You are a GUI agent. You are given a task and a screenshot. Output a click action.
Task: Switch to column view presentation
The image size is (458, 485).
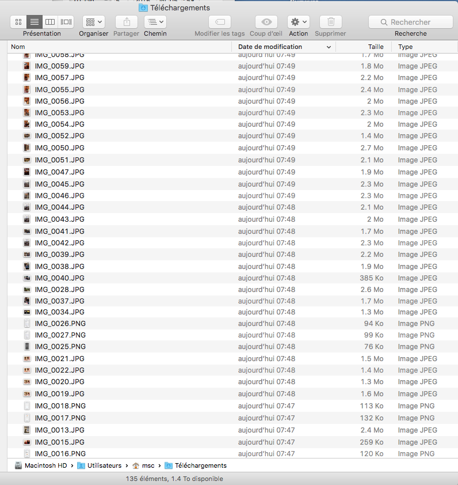coord(51,22)
